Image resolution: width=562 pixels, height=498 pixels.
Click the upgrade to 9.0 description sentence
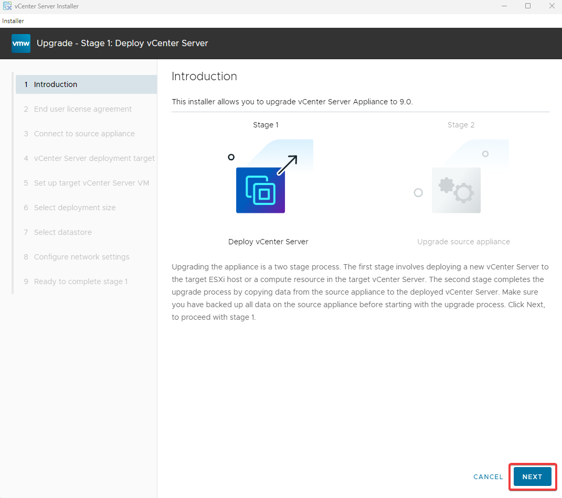292,102
